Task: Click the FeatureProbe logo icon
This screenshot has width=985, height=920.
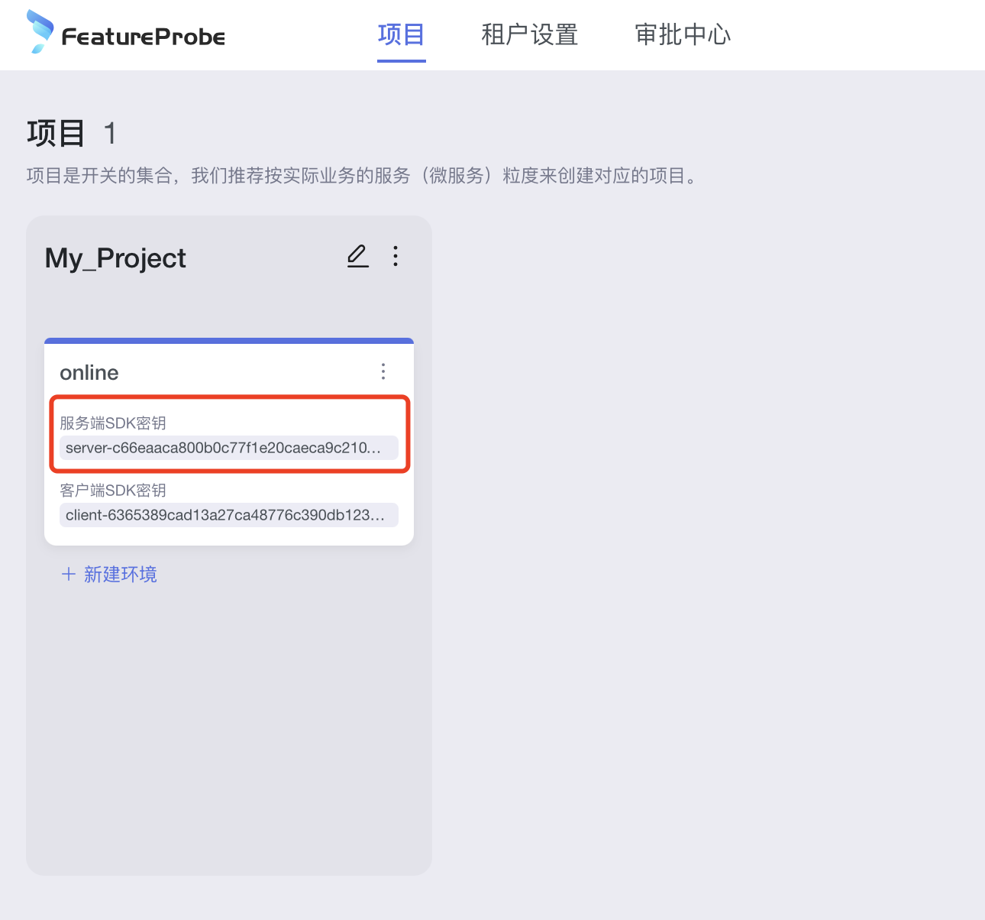Action: pyautogui.click(x=40, y=32)
